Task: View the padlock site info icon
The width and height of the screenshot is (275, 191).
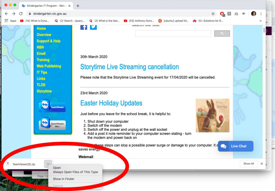Action: click(30, 14)
